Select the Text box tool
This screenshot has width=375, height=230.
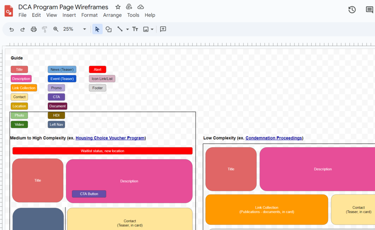135,29
